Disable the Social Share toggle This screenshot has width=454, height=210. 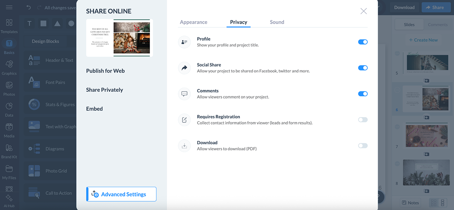(x=362, y=68)
